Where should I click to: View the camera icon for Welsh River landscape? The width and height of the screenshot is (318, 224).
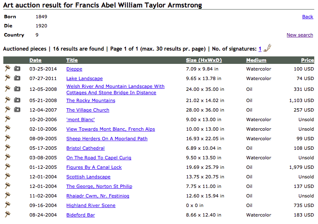17,89
